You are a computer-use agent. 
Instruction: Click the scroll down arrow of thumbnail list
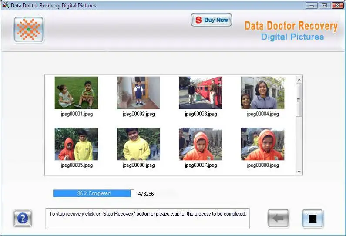coord(299,171)
